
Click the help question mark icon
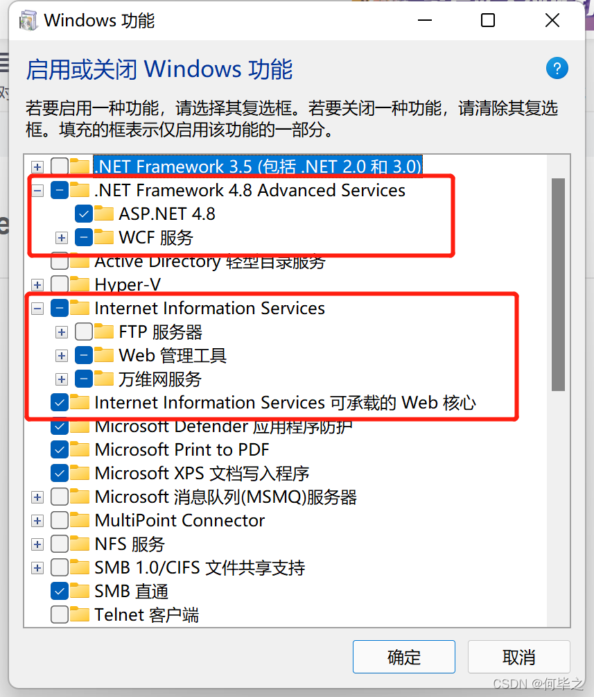[x=557, y=68]
